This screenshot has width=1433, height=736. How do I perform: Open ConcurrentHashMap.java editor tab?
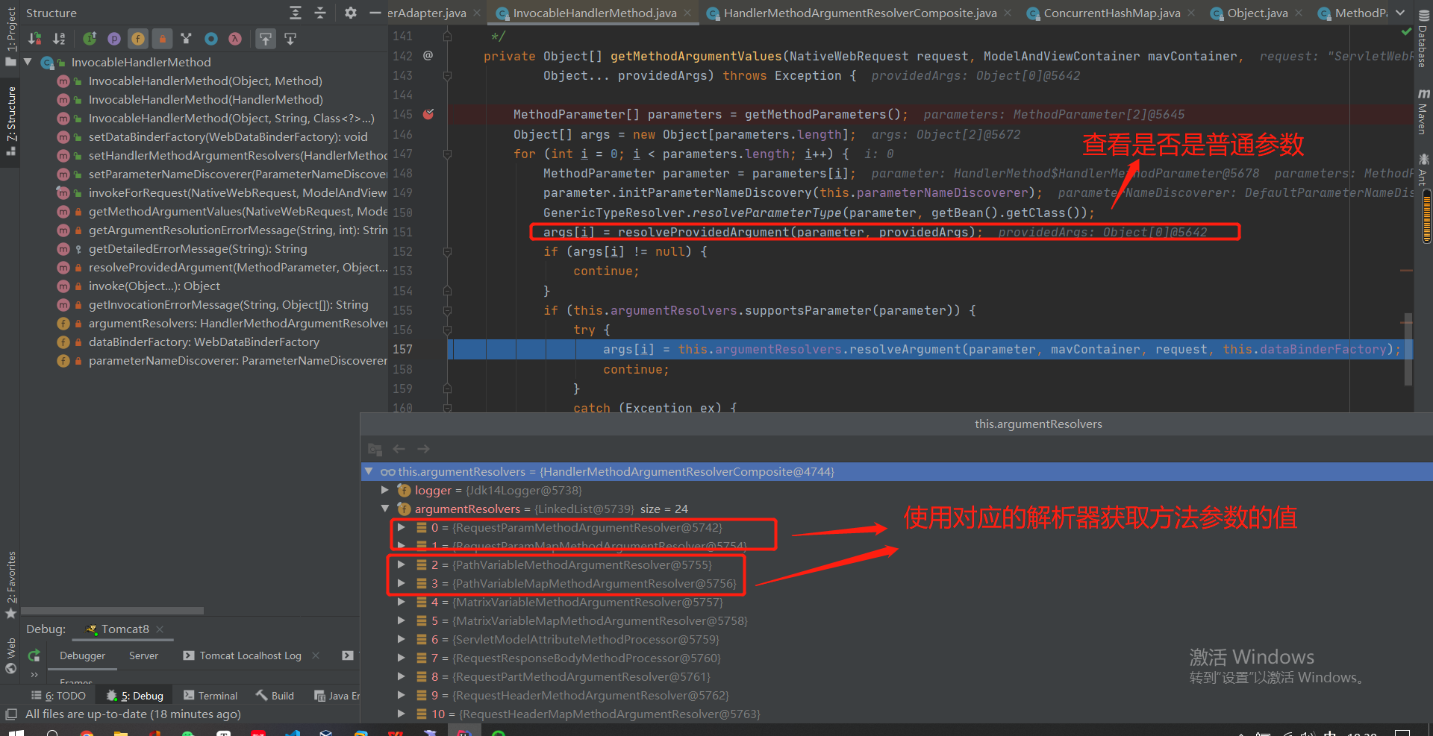[x=1111, y=13]
